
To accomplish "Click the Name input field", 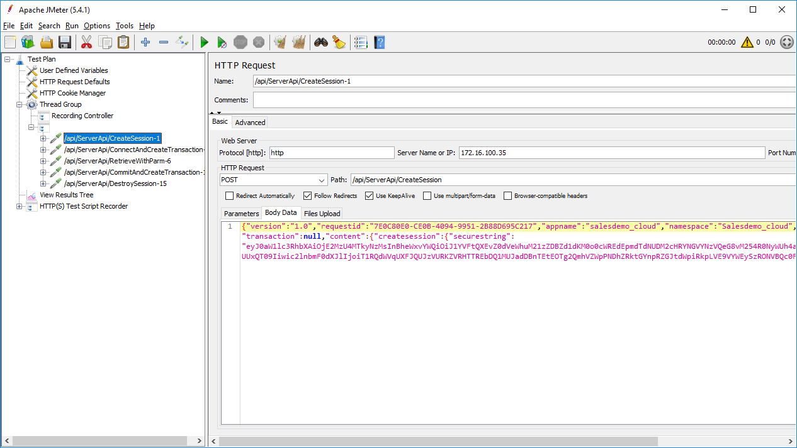I will click(524, 81).
